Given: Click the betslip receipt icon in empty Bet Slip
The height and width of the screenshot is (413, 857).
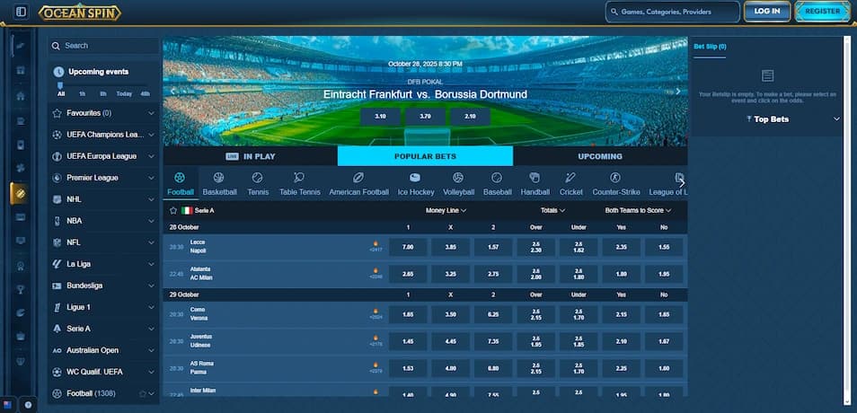Looking at the screenshot, I should (x=767, y=76).
